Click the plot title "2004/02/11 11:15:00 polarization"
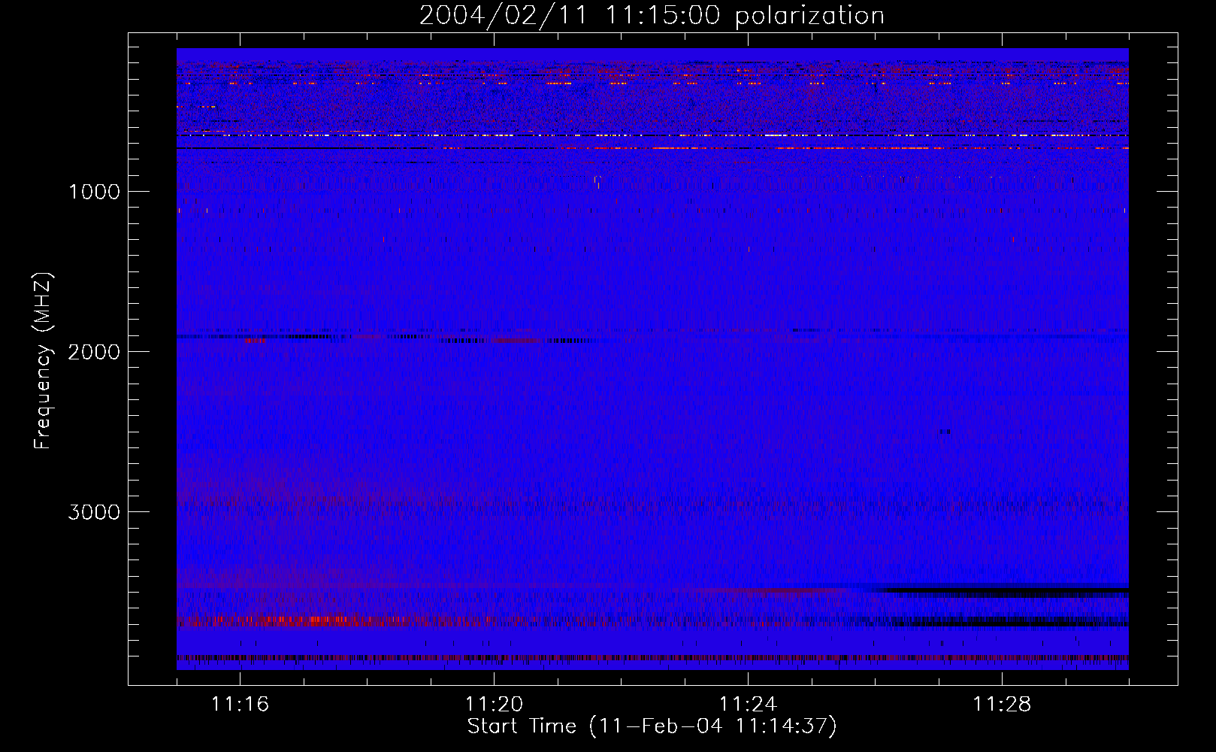The height and width of the screenshot is (752, 1216). pos(652,15)
